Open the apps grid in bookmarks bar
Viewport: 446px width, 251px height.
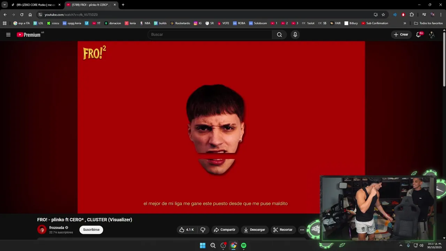[5, 23]
